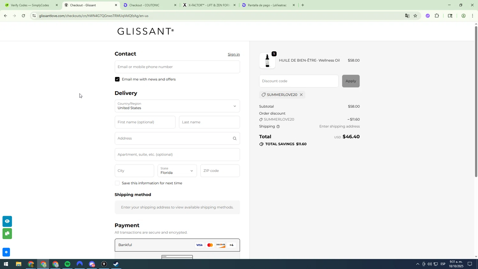Click the Mastercard icon
This screenshot has width=478, height=269.
click(x=210, y=245)
